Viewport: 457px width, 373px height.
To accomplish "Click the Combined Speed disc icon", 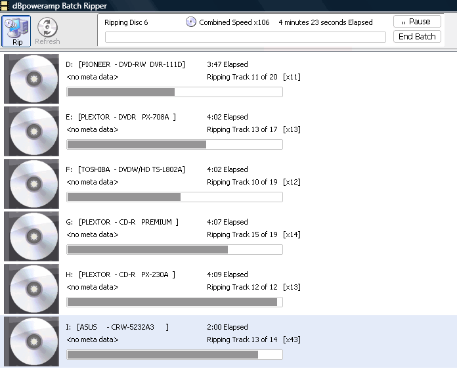I will [191, 22].
